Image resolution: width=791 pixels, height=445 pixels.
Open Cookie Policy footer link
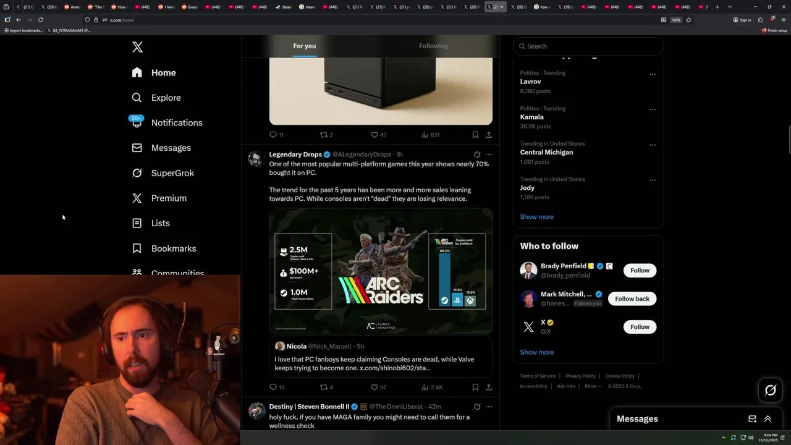click(x=620, y=376)
